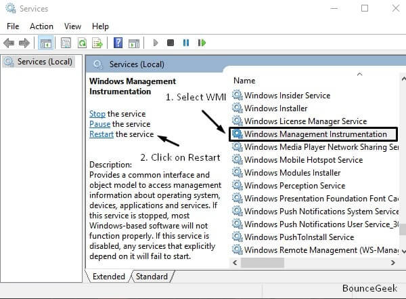
Task: Select Windows Push Notifications System Service row
Action: 315,212
